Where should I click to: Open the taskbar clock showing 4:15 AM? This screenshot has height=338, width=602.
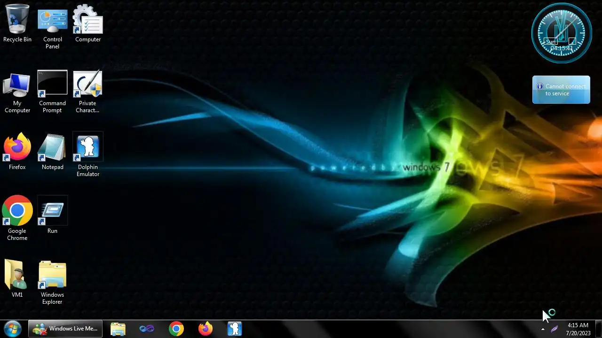click(578, 329)
